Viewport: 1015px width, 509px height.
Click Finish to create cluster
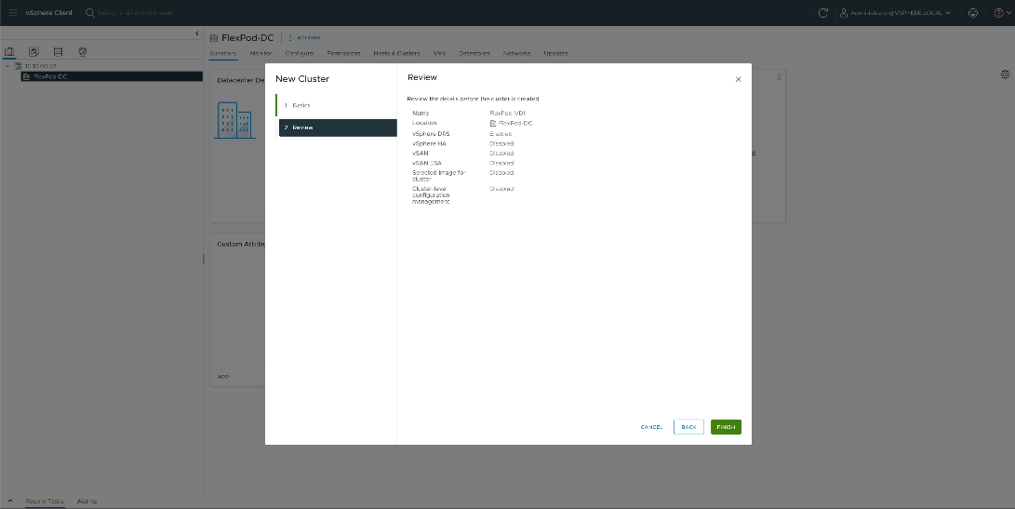[x=726, y=427]
